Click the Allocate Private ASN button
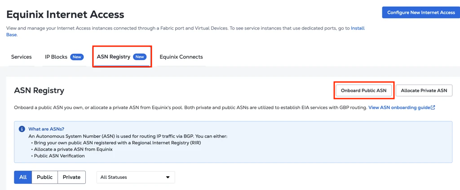 (x=424, y=91)
